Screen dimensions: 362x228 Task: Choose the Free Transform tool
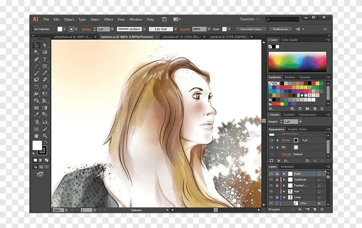pyautogui.click(x=45, y=93)
